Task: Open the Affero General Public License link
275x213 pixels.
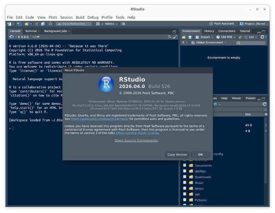Action: click(137, 133)
